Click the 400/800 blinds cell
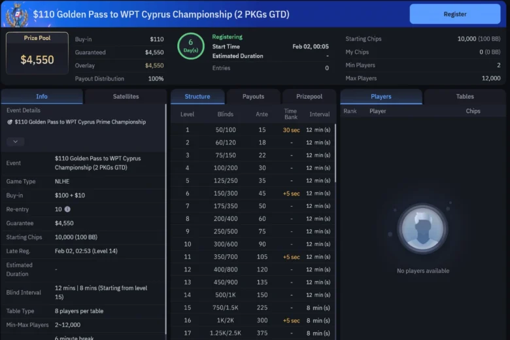The width and height of the screenshot is (510, 340). [226, 269]
